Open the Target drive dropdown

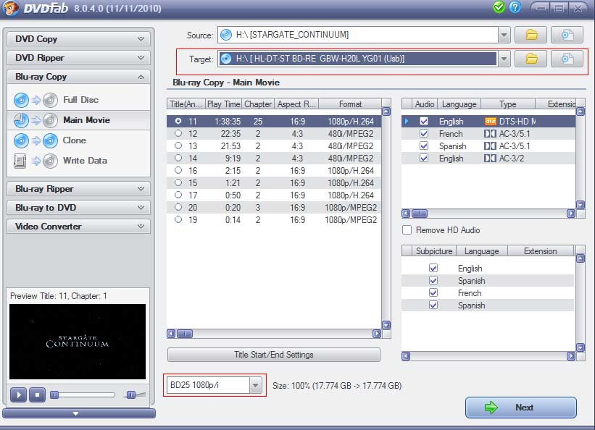tap(504, 59)
